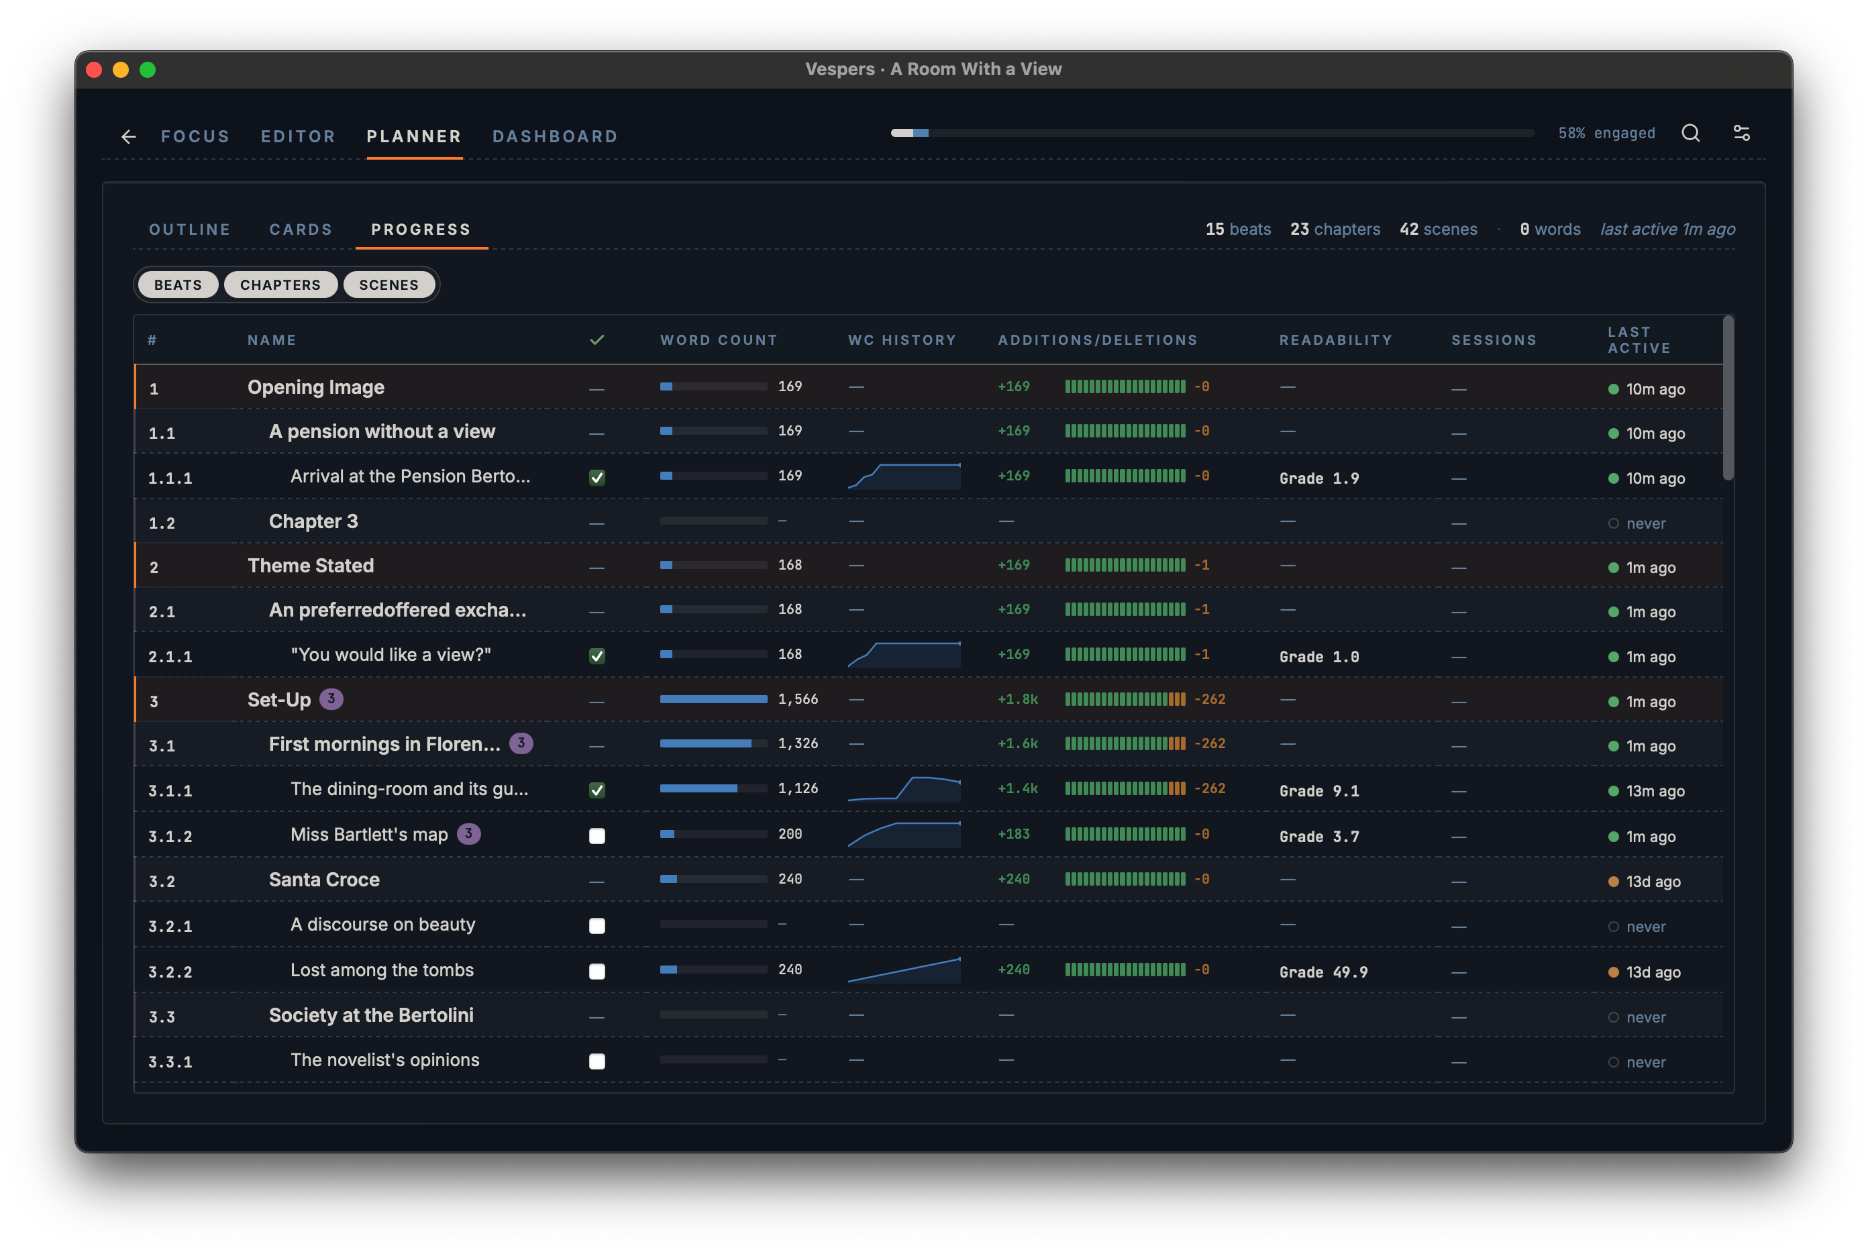Click the 1,326 word count value
Screen dimensions: 1868x1252
[798, 743]
